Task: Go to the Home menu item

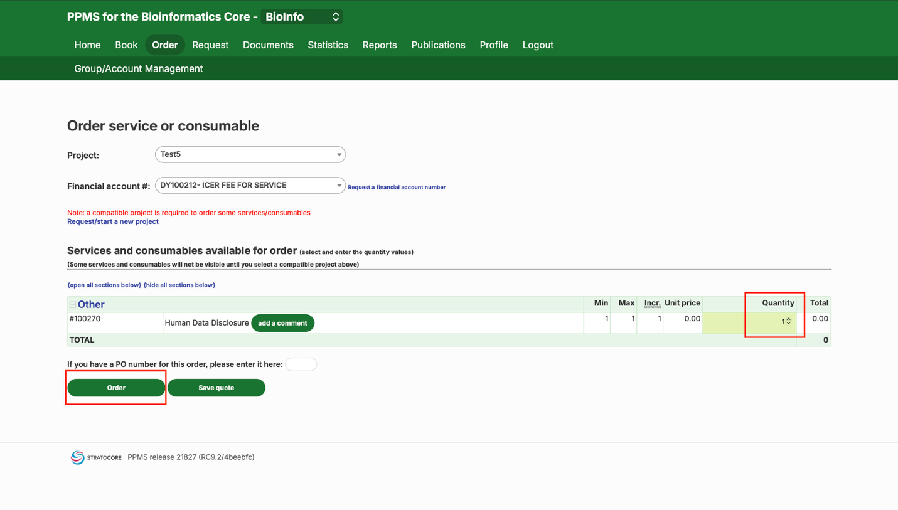Action: pyautogui.click(x=87, y=45)
